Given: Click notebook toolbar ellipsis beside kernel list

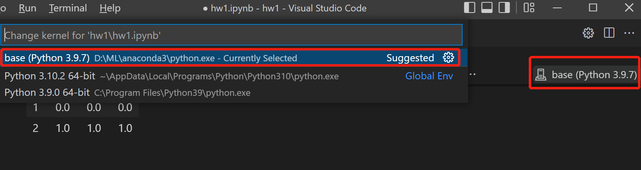Looking at the screenshot, I should pos(473,74).
